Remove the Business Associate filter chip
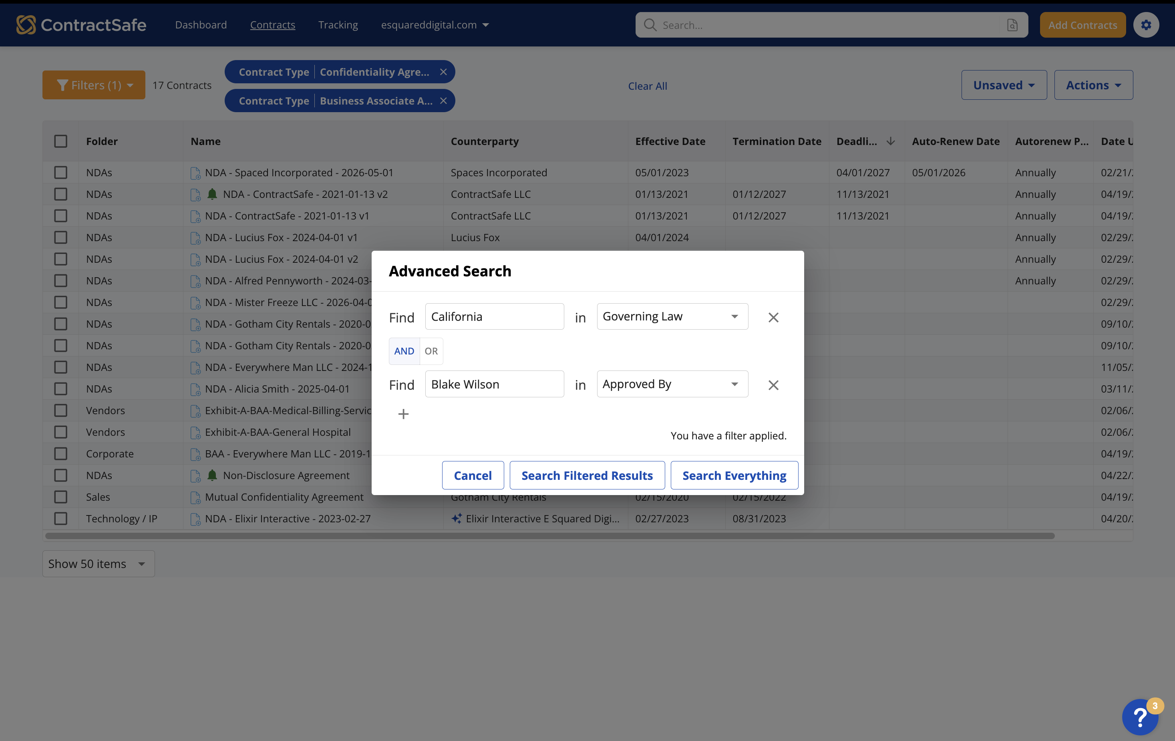The height and width of the screenshot is (741, 1175). point(443,101)
